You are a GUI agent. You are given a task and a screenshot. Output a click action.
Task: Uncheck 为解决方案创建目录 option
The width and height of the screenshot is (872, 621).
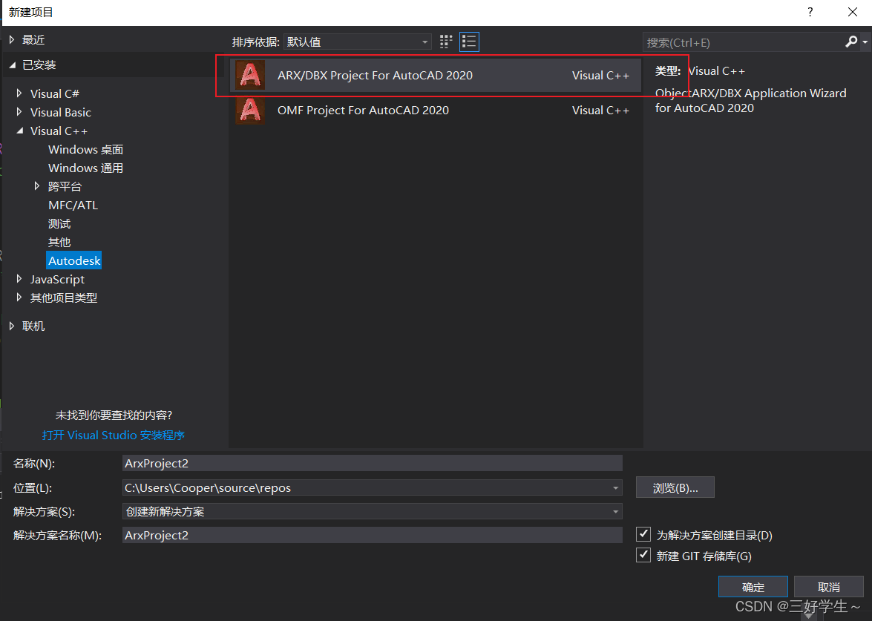click(x=643, y=534)
